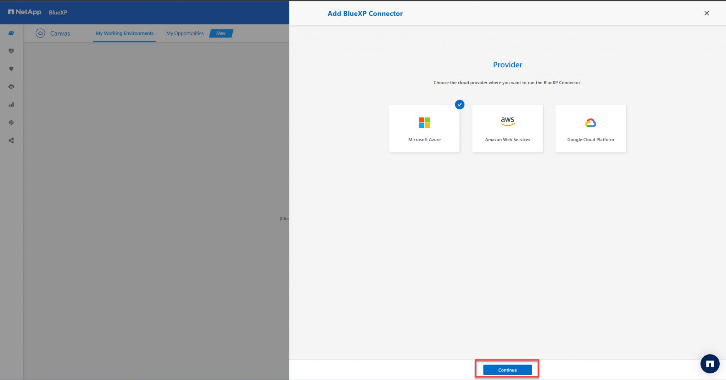Click the Protection shield icon
Screen dimensions: 726x380
[x=11, y=69]
